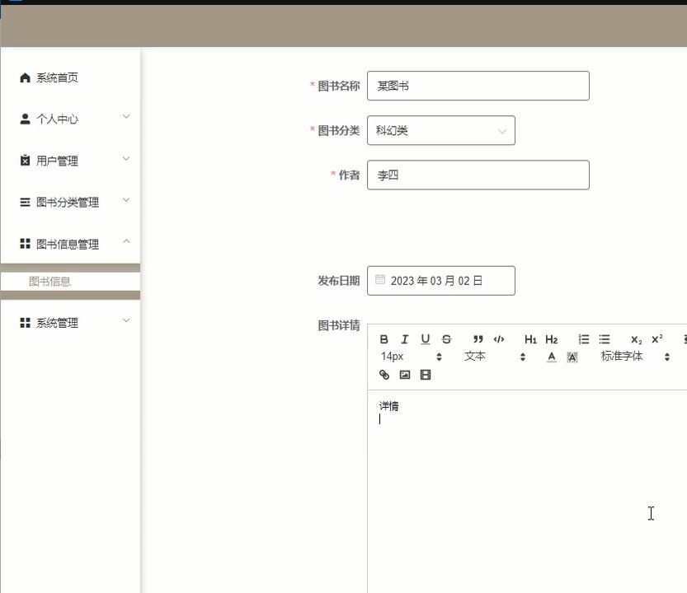
Task: Toggle italic formatting in the editor
Action: click(404, 339)
